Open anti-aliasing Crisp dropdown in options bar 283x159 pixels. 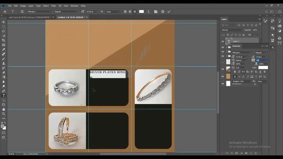[113, 12]
